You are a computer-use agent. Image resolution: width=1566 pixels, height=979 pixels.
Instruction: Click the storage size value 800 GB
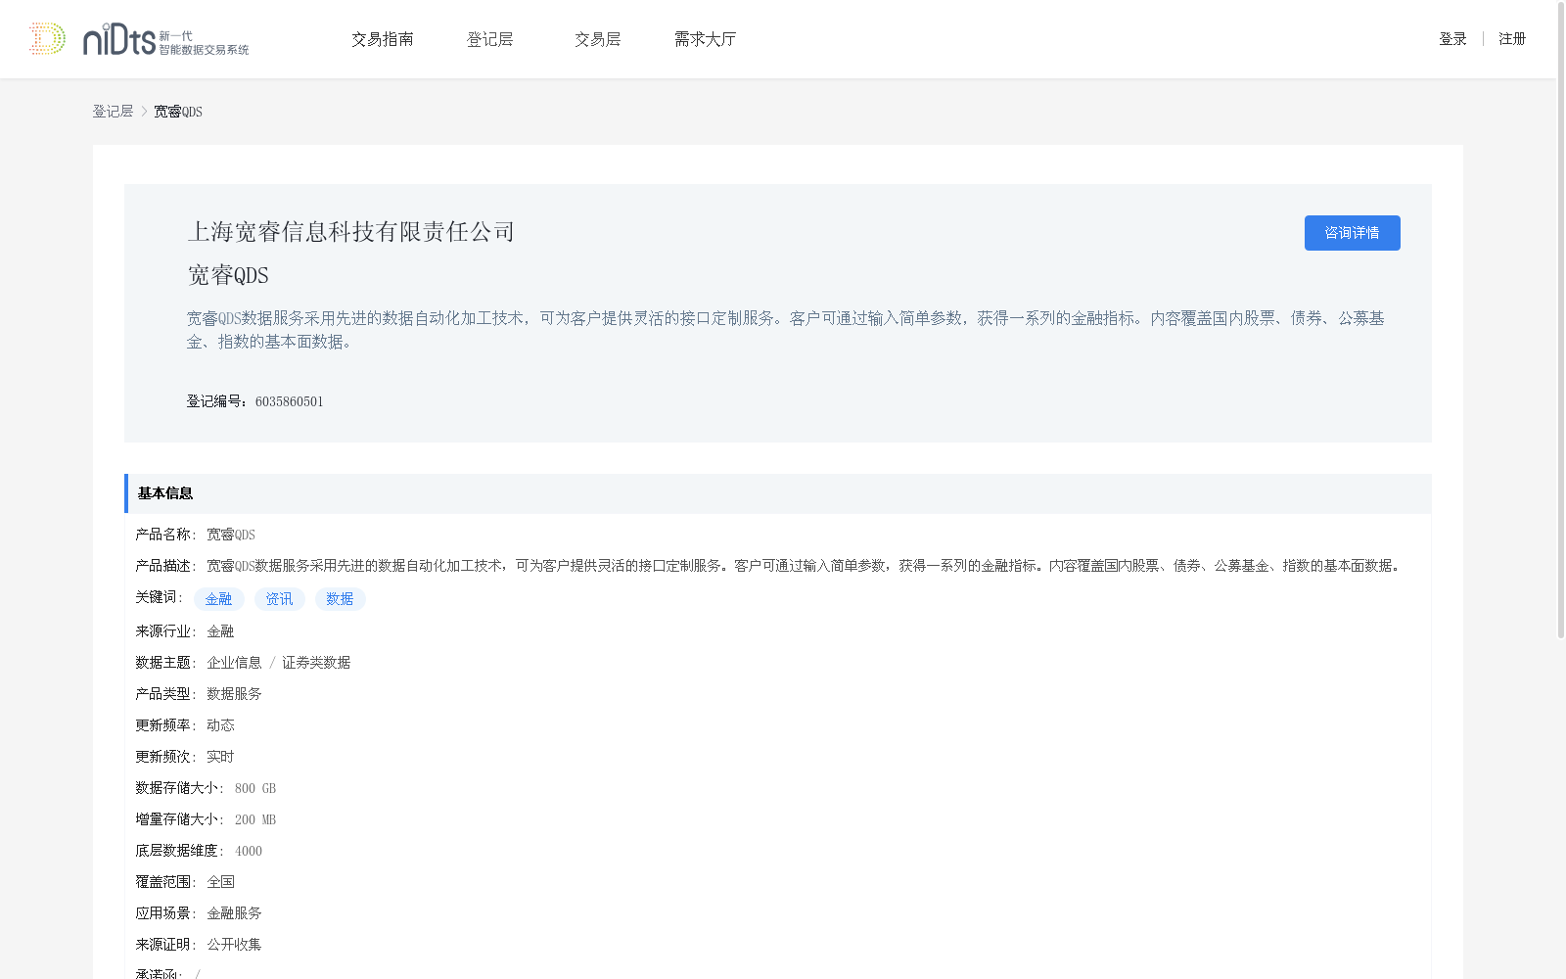point(255,788)
